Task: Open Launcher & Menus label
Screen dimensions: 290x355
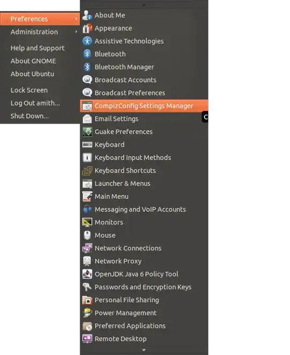Action: click(x=122, y=183)
